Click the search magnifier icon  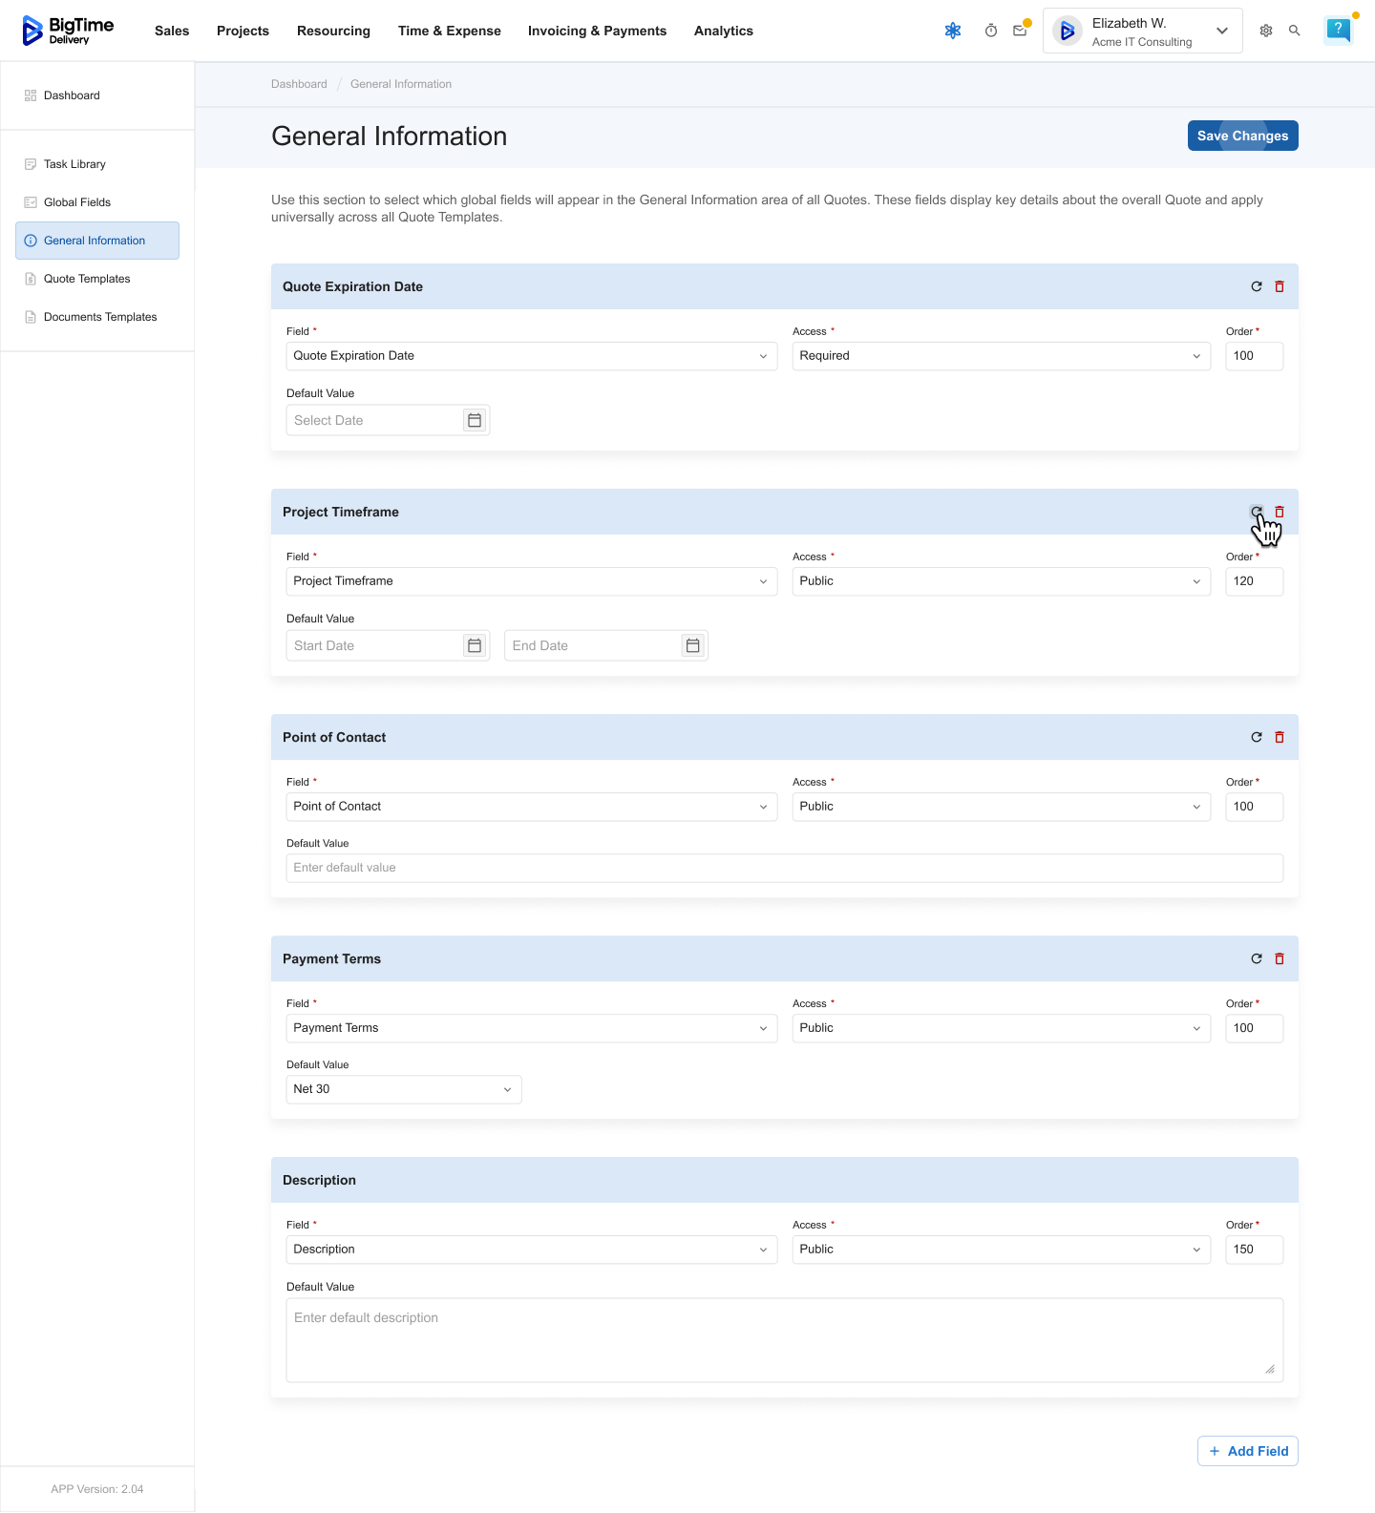click(x=1295, y=31)
